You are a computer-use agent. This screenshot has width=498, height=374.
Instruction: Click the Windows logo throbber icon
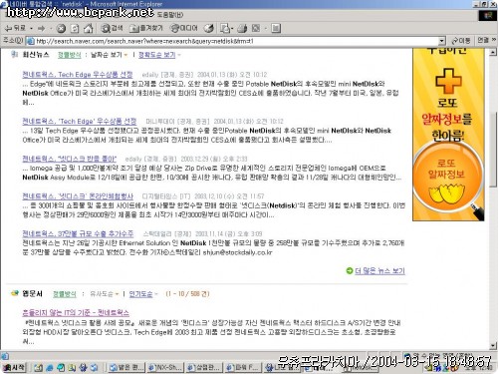[x=487, y=15]
